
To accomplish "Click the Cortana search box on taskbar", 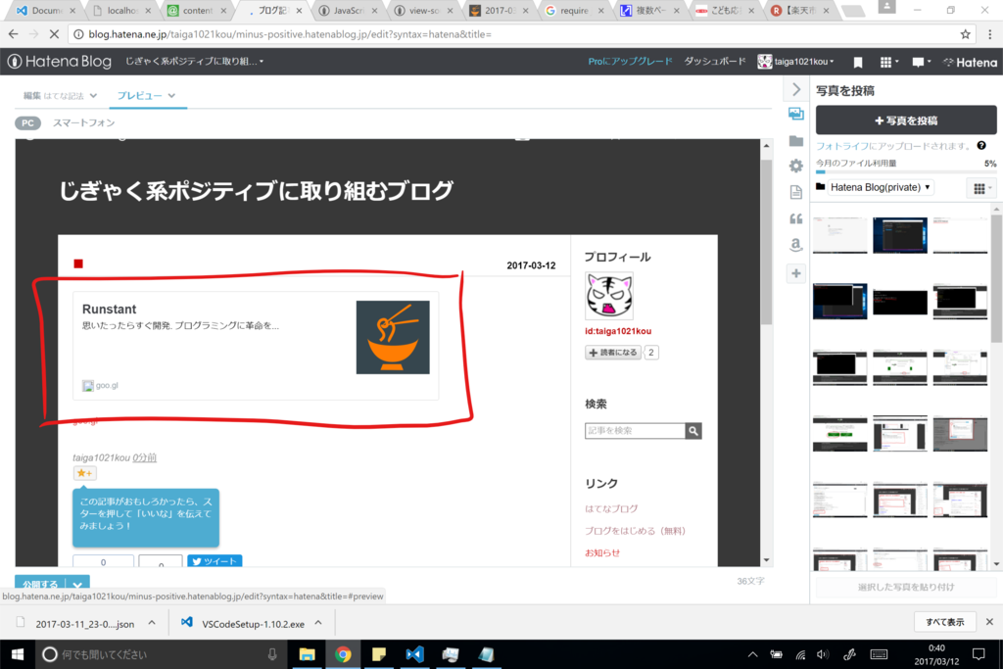I will point(160,654).
